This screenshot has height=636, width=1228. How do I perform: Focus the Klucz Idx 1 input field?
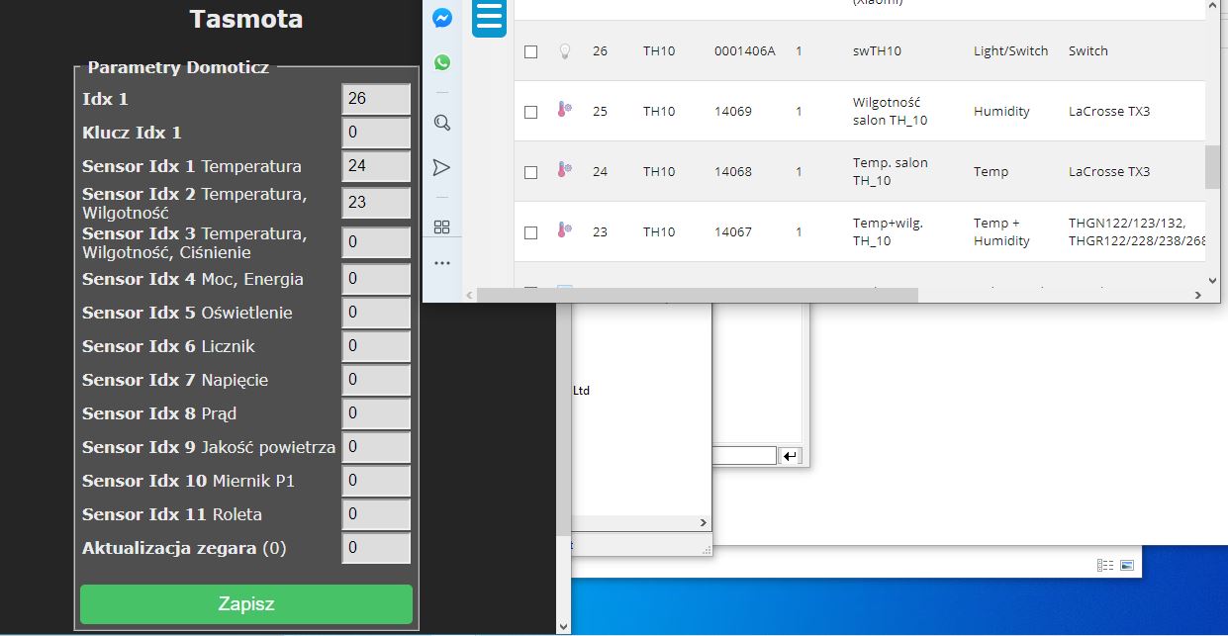tap(376, 133)
